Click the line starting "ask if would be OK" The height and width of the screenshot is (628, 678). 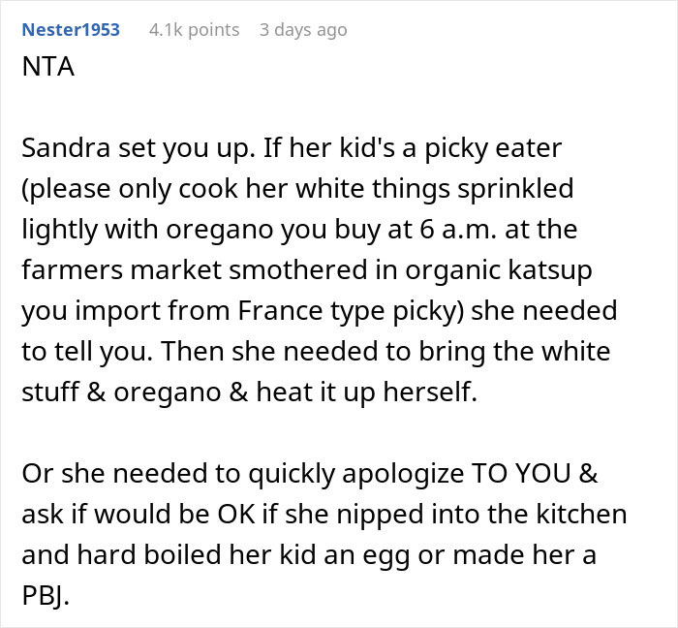click(x=324, y=515)
